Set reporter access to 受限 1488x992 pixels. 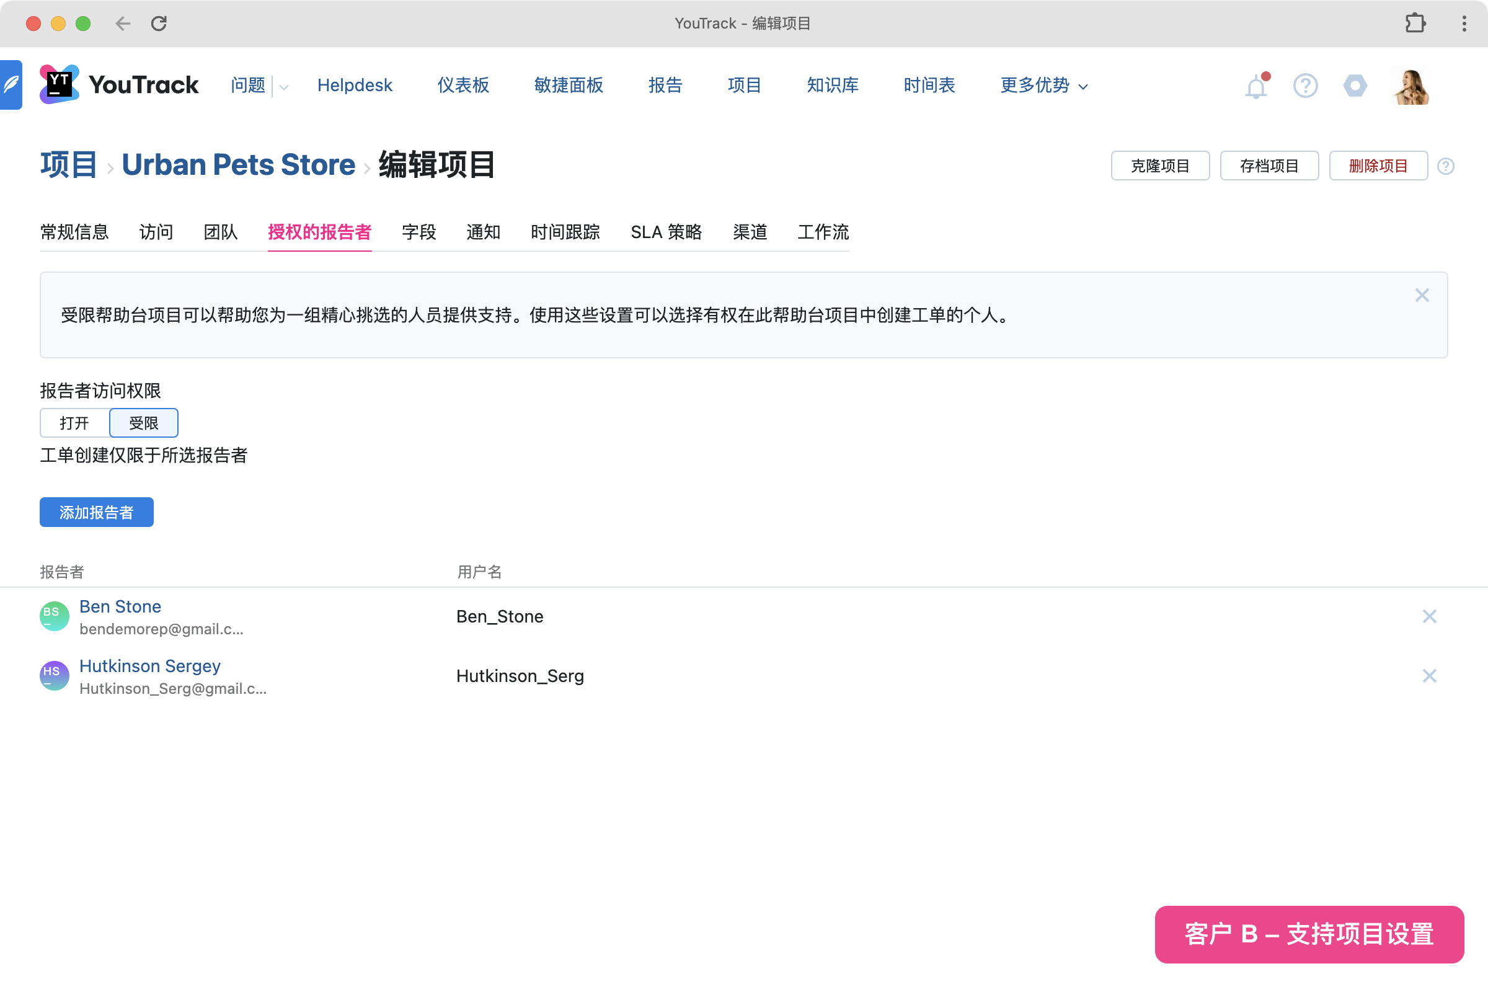(144, 423)
